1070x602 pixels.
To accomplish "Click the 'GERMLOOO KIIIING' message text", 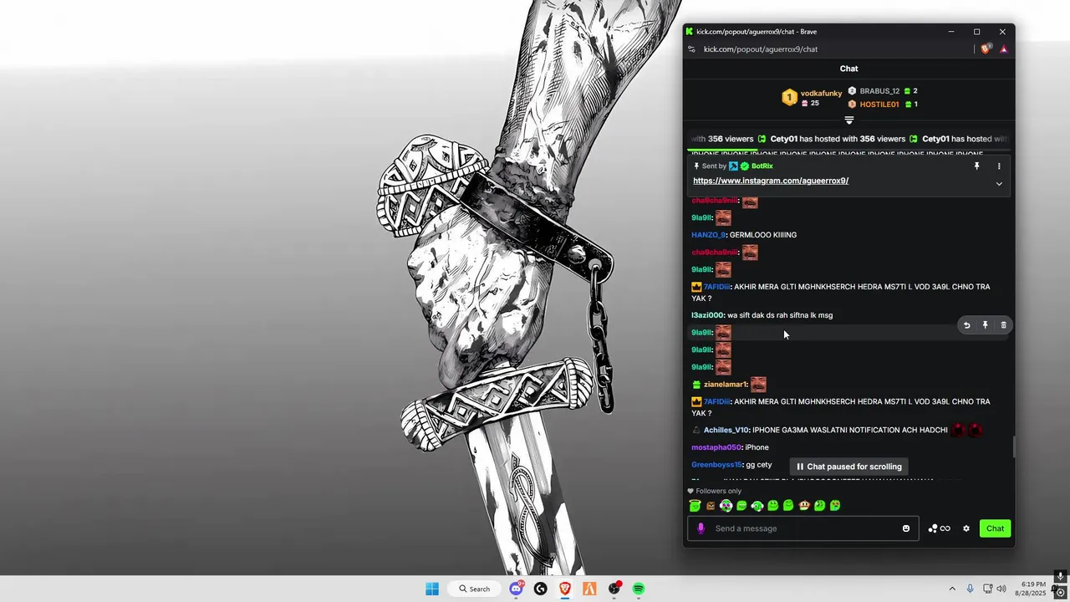I will [x=763, y=235].
